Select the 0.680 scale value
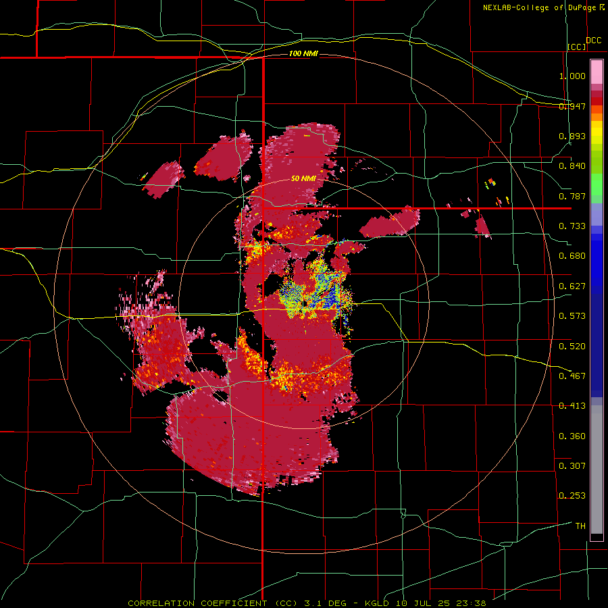Screen dimensions: 608x608 [572, 256]
